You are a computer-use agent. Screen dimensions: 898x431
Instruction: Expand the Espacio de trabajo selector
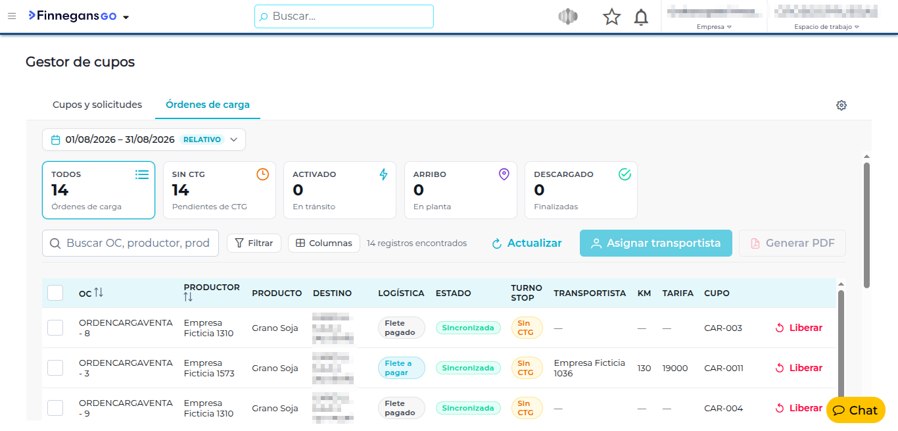click(826, 27)
